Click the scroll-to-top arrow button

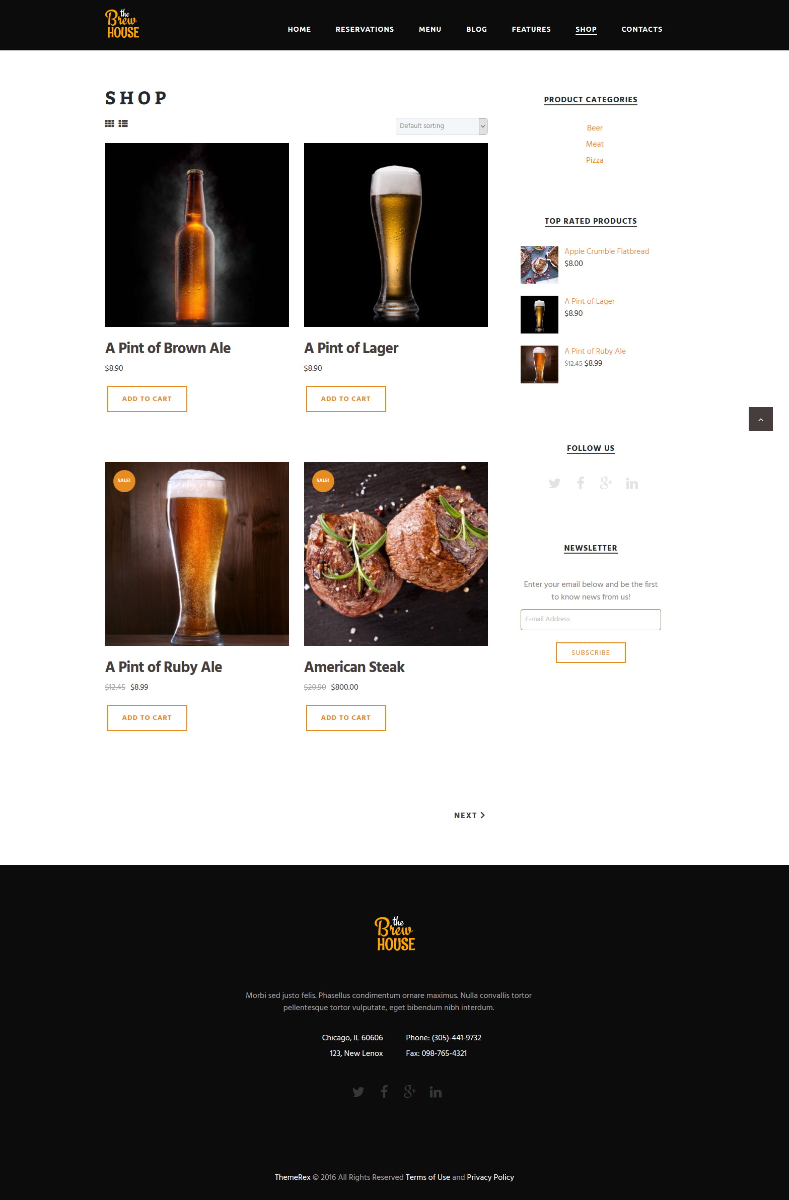point(760,419)
